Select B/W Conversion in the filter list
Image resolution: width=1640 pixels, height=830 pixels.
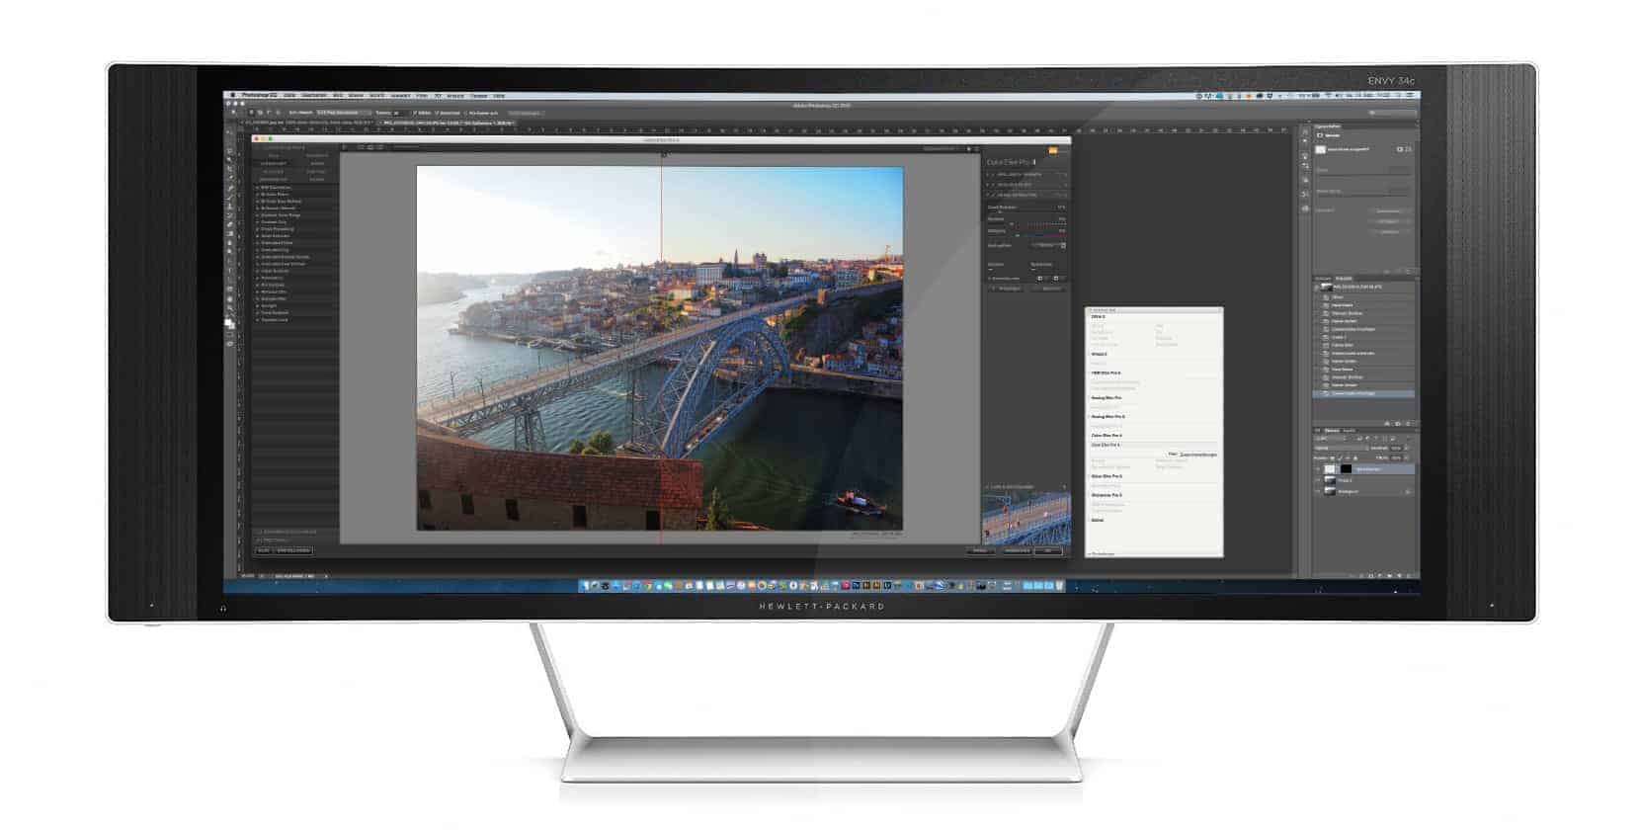(275, 187)
